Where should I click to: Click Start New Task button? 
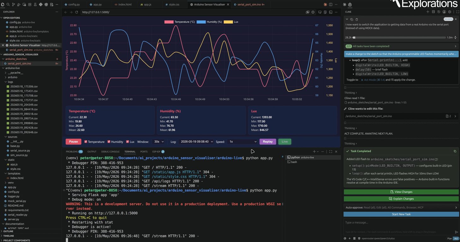[401, 214]
